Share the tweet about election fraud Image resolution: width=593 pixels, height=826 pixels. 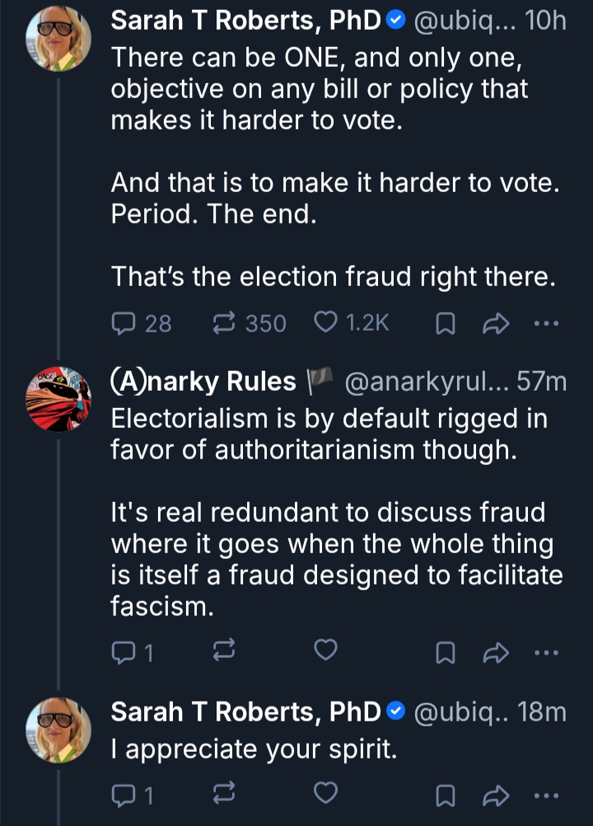tap(496, 324)
